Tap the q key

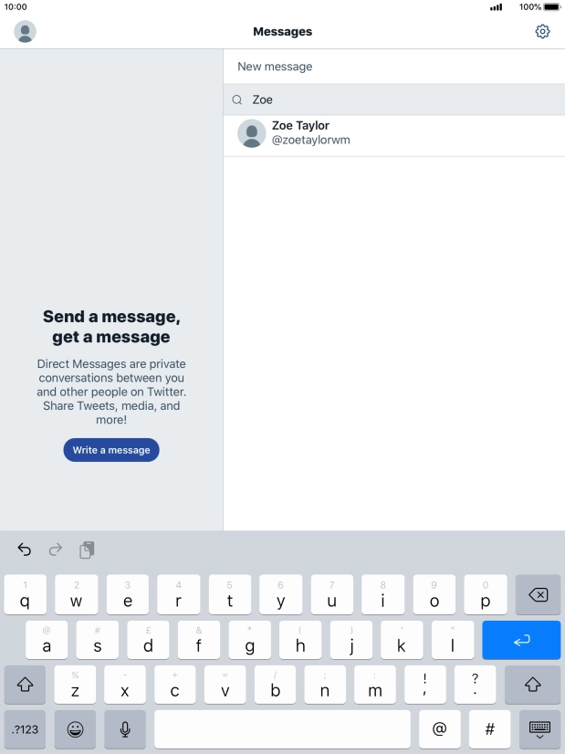click(x=25, y=594)
